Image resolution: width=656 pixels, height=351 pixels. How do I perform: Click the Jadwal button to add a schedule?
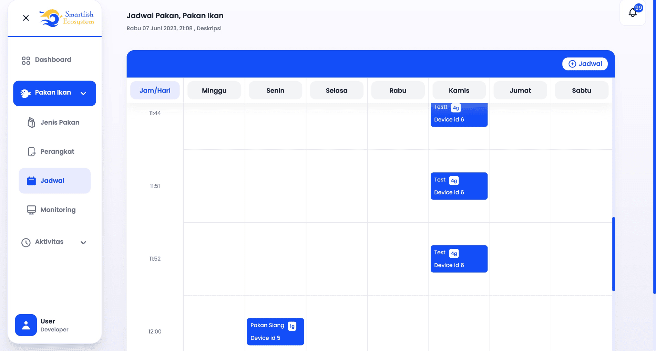pyautogui.click(x=585, y=64)
